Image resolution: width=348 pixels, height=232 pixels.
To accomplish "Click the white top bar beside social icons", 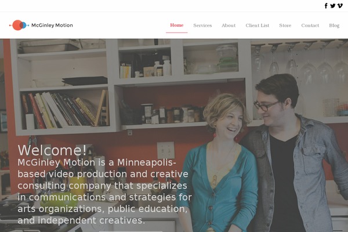I will point(161,6).
